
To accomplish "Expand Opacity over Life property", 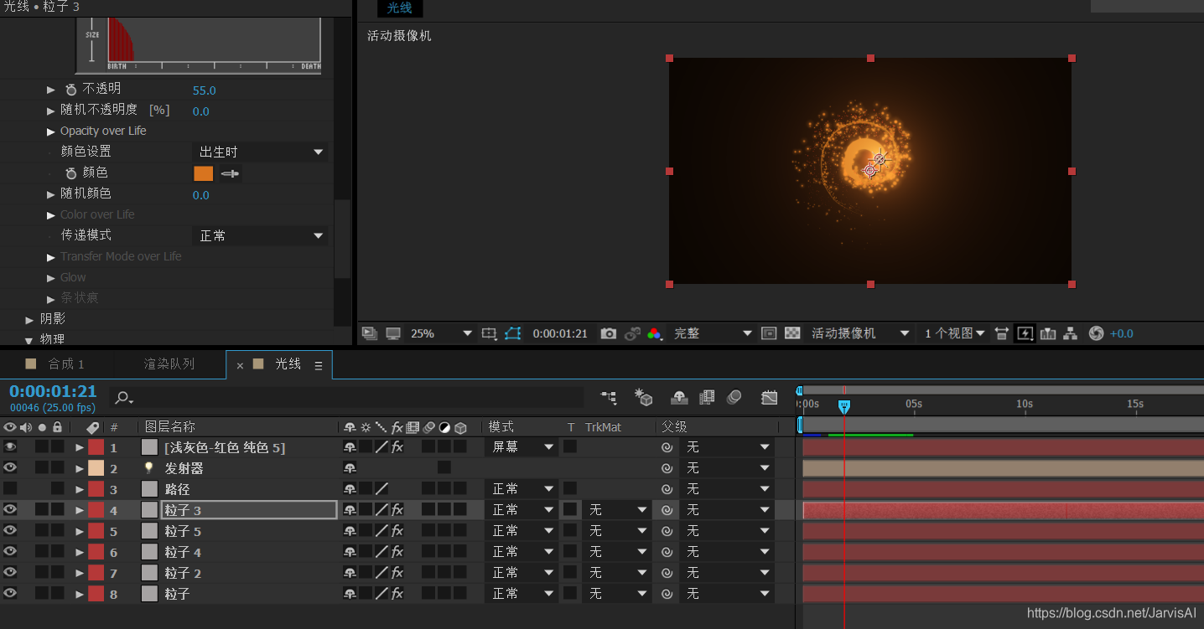I will click(51, 131).
